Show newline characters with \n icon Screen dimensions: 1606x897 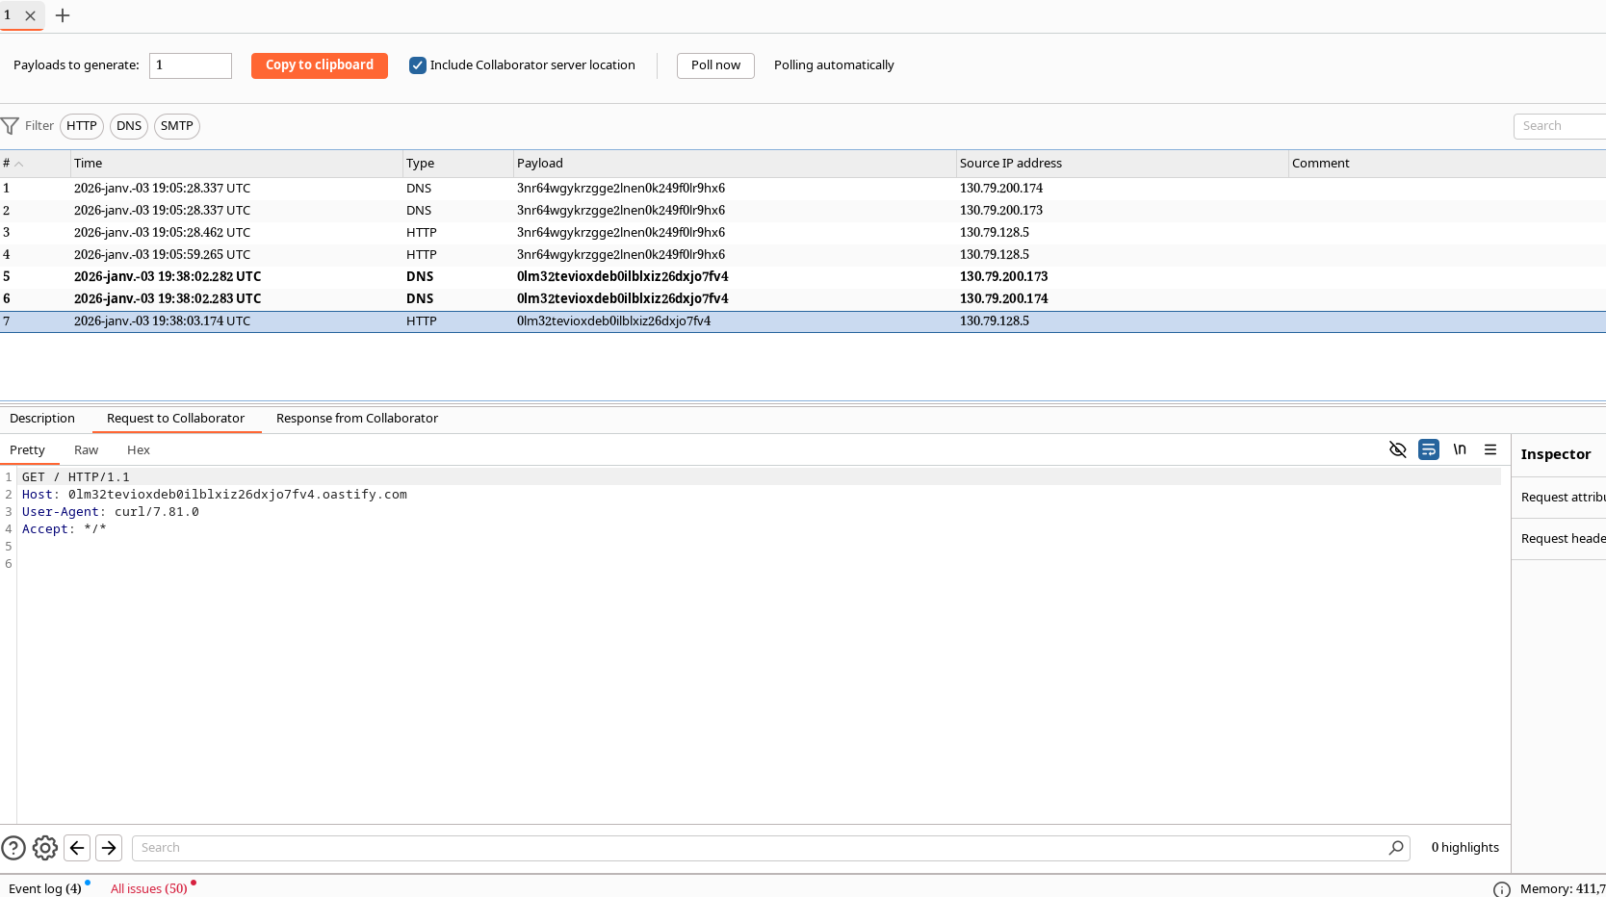point(1460,449)
